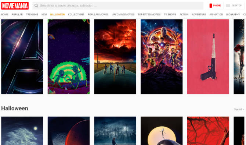Open the Trending menu item

click(x=32, y=14)
